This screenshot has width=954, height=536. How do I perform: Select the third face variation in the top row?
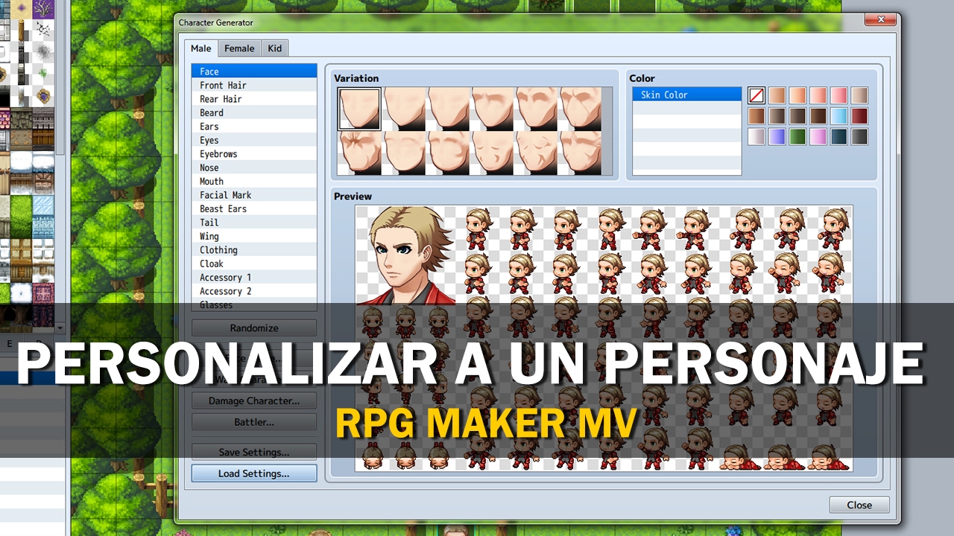447,109
